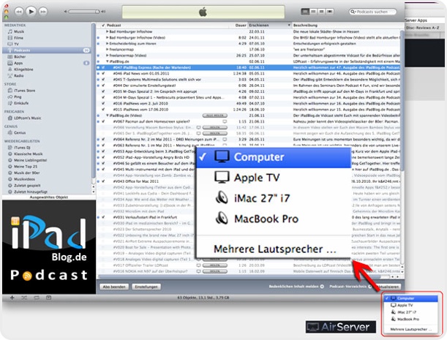The width and height of the screenshot is (447, 340).
Task: Switch to Cover Flow view button
Action: 329,12
